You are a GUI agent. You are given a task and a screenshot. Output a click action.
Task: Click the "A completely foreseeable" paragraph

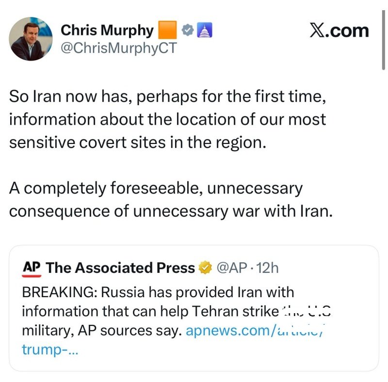coord(171,200)
